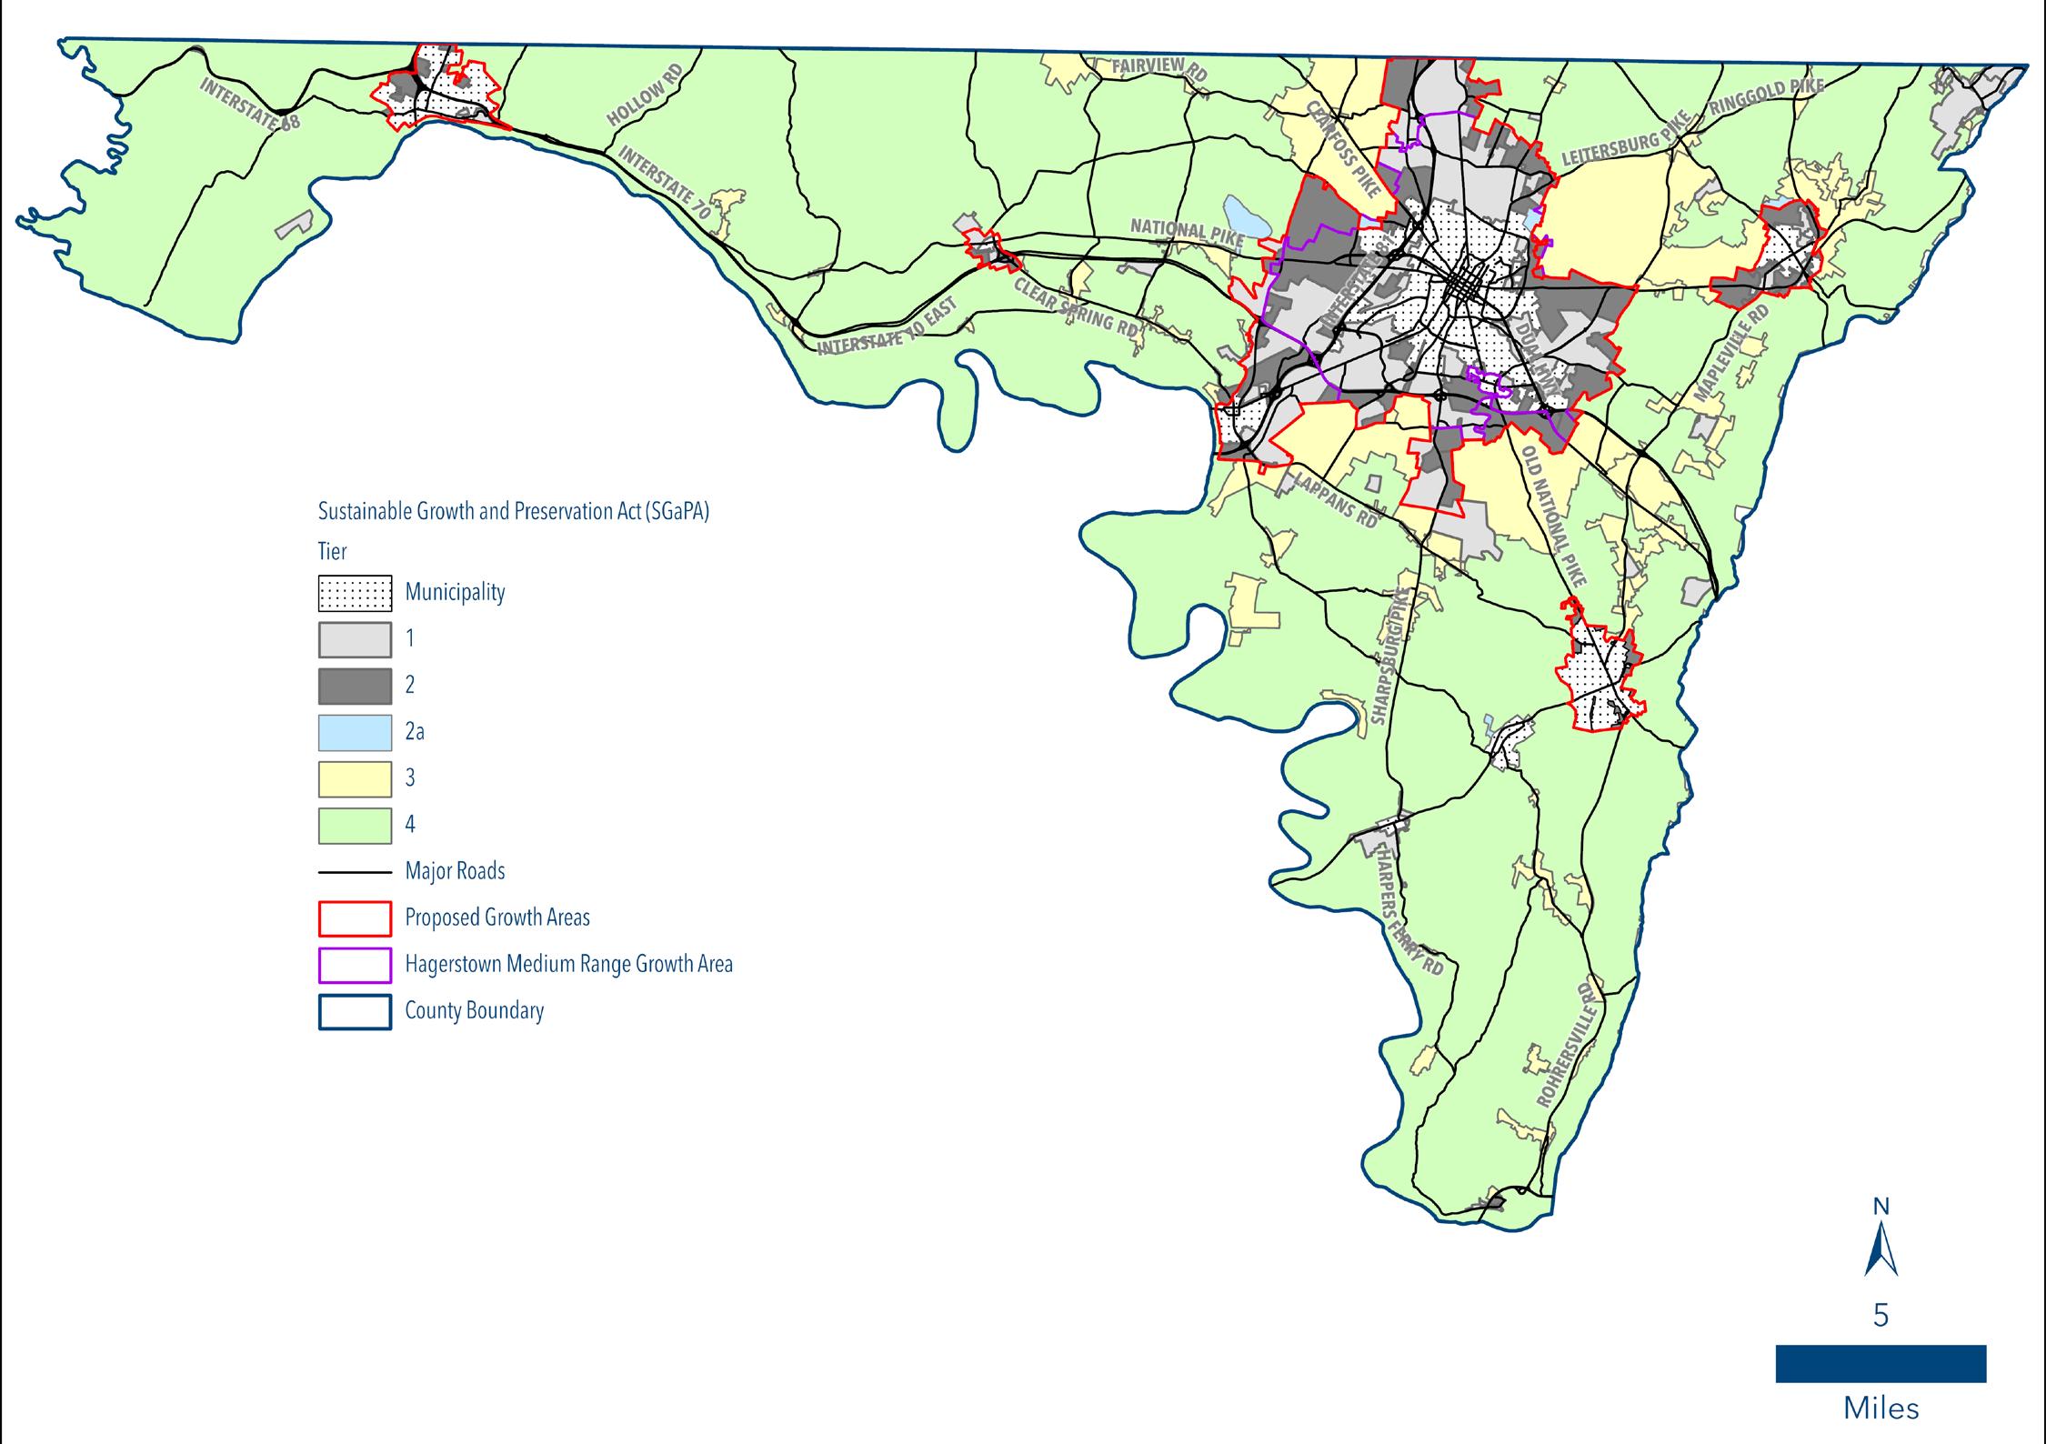Click the County Boundary blue box symbol

355,1012
